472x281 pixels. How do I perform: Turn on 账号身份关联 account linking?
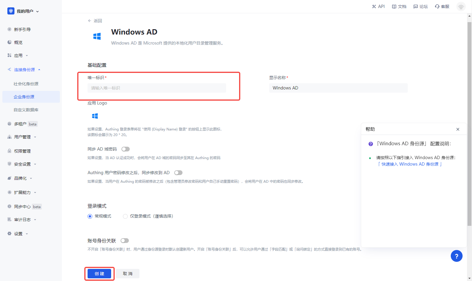coord(124,241)
